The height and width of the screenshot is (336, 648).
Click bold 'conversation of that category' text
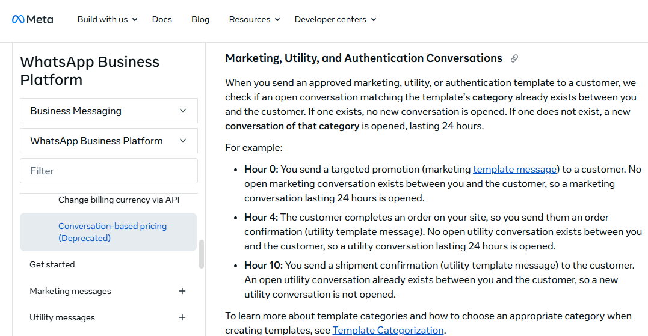tap(292, 126)
